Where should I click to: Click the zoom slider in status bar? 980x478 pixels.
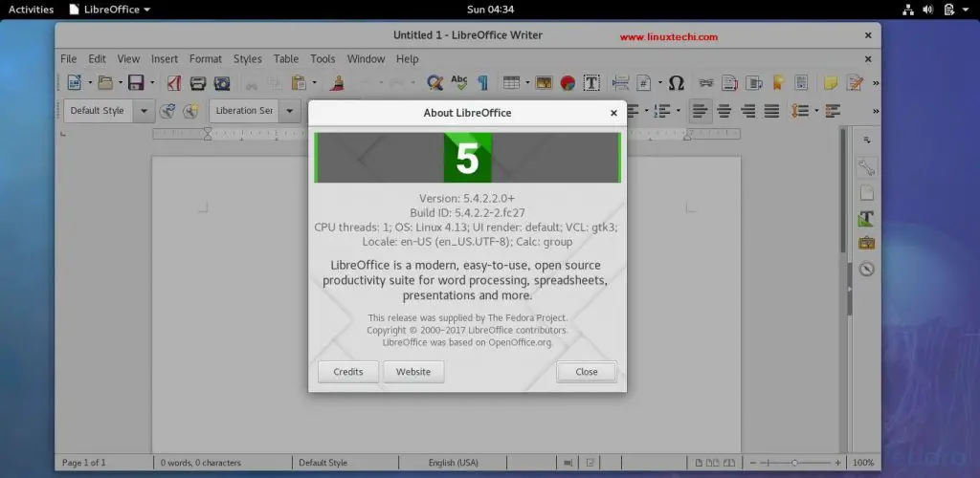point(794,463)
